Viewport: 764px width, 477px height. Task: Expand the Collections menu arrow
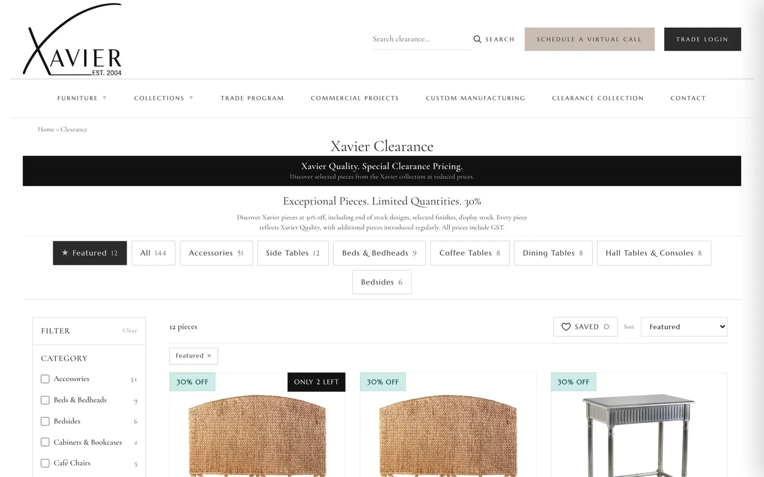[191, 98]
